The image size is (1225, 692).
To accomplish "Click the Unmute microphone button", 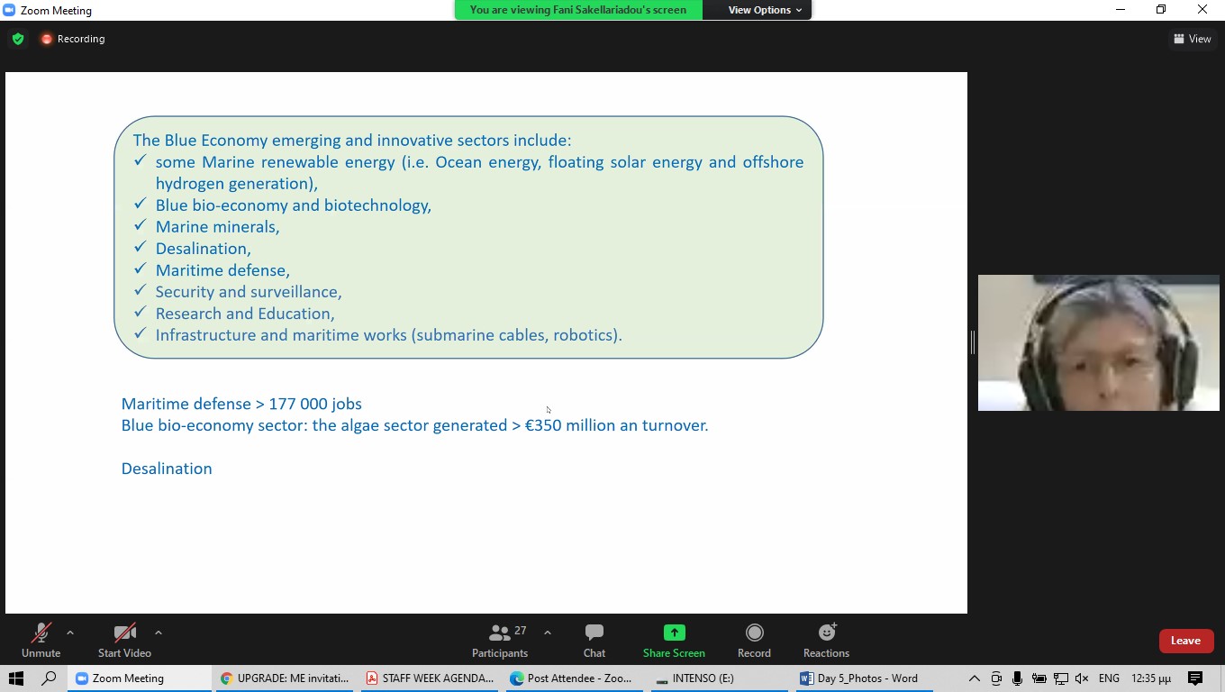I will 41,641.
